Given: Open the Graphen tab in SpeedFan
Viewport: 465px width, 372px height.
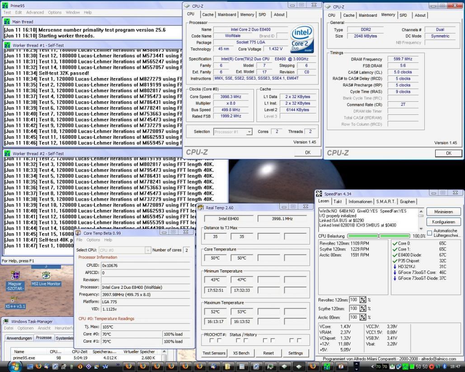Looking at the screenshot, I should coord(407,202).
